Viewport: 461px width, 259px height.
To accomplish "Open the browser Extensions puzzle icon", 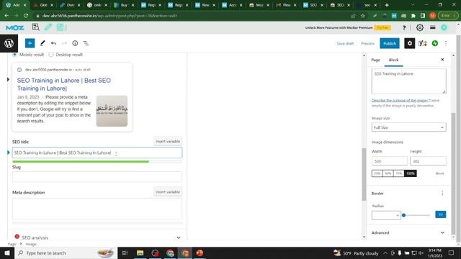I will [413, 16].
